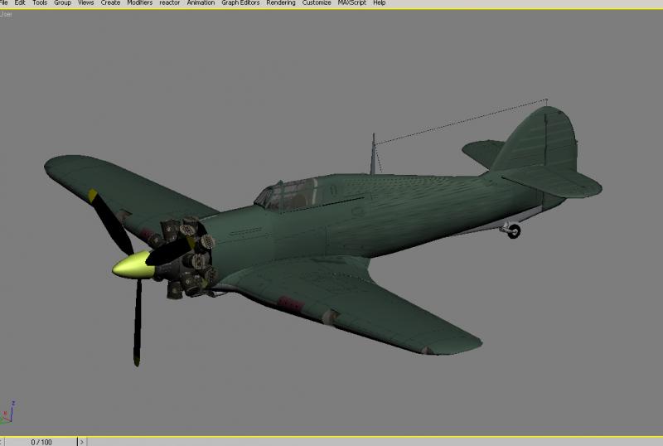Click the User viewport label
663x446 pixels.
point(6,14)
